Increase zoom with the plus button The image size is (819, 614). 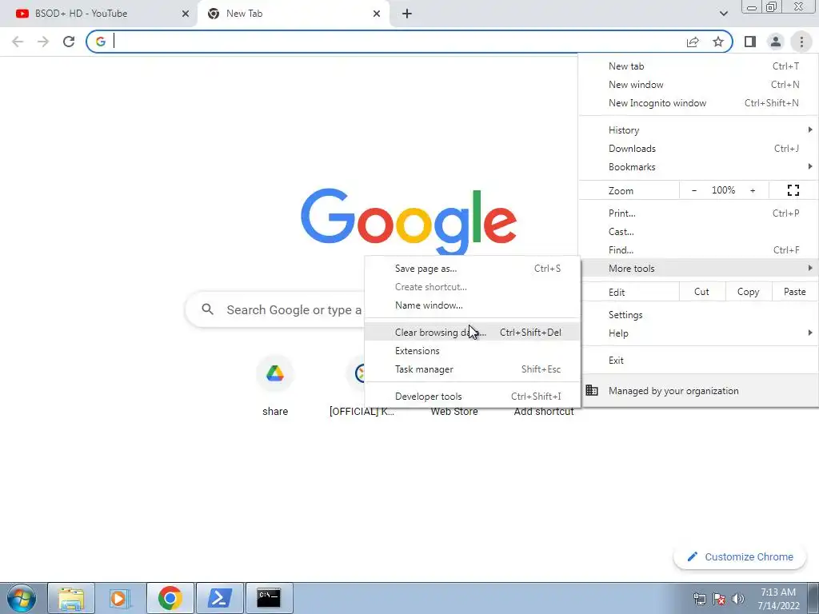pos(753,190)
